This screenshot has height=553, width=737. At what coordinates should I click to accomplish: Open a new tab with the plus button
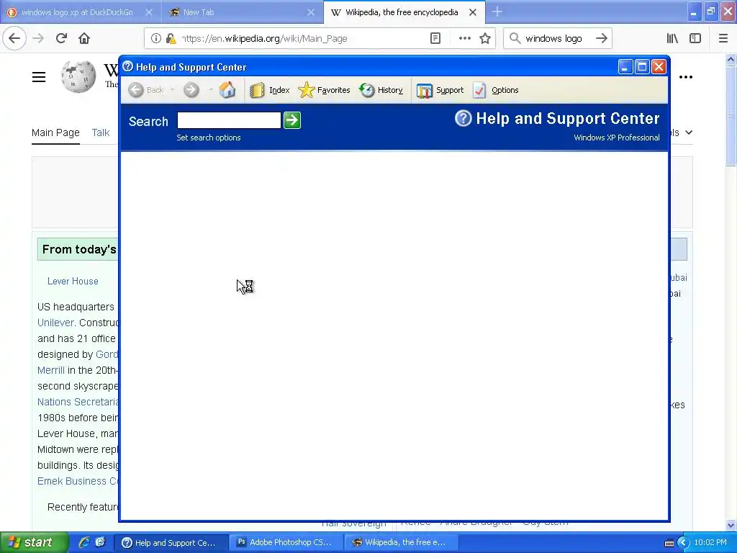pos(497,12)
